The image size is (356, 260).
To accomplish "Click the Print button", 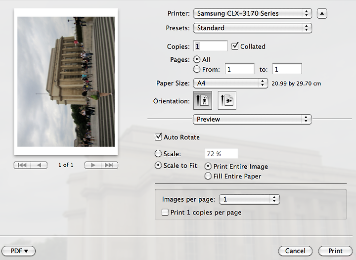I will 335,251.
